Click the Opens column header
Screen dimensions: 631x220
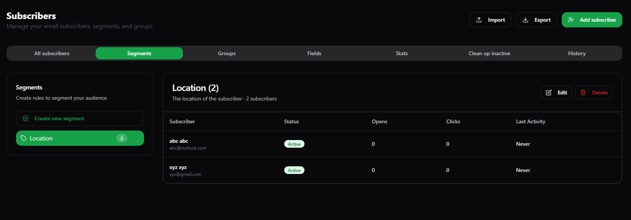coord(380,121)
